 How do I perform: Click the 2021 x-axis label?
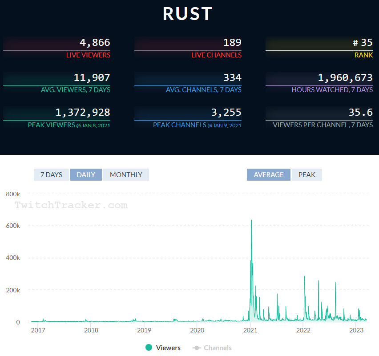coord(250,330)
